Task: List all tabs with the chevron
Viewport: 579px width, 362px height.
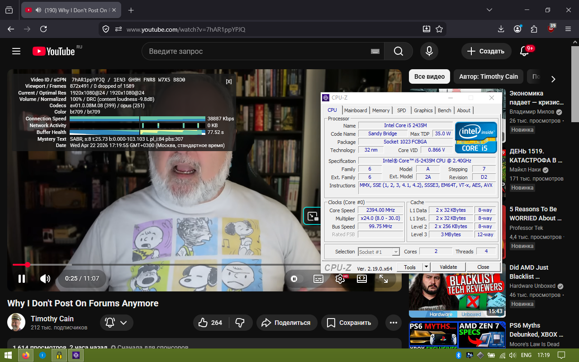Action: (489, 10)
